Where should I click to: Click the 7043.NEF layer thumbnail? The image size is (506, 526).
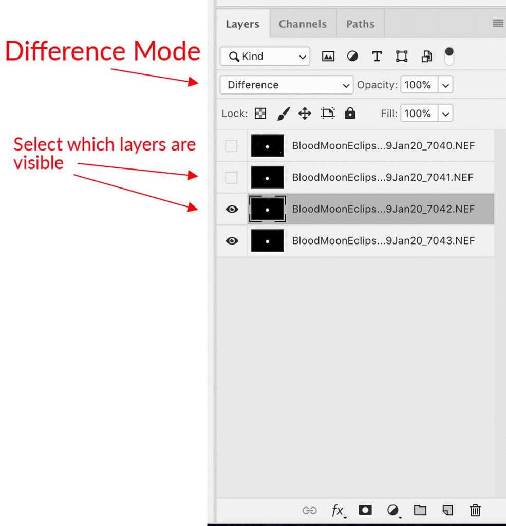click(x=268, y=240)
